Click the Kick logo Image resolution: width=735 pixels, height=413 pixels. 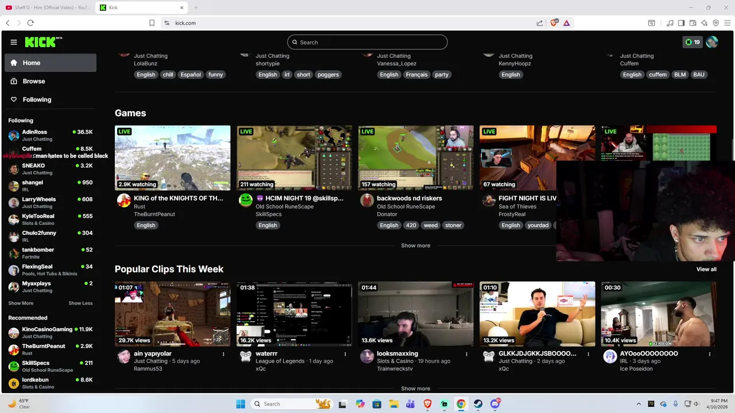(x=43, y=42)
